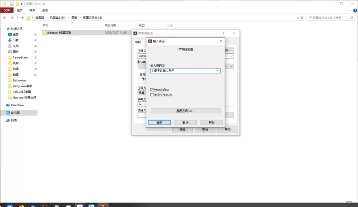
Task: Select Pictures (图片) in sidebar
Action: 16,52
